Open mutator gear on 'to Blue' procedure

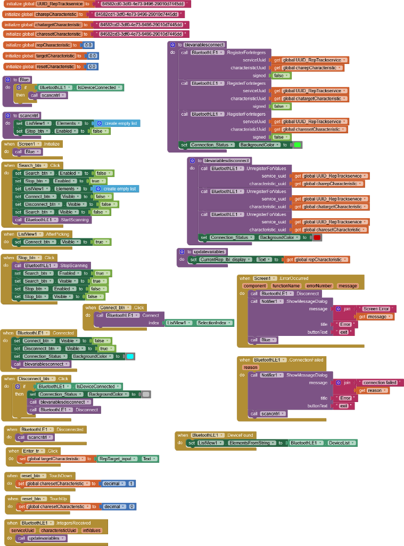tap(7, 80)
